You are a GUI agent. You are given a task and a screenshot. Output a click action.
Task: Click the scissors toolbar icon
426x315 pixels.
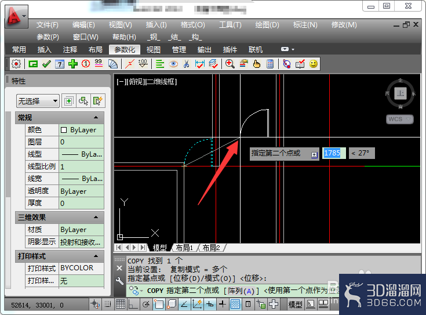point(187,64)
